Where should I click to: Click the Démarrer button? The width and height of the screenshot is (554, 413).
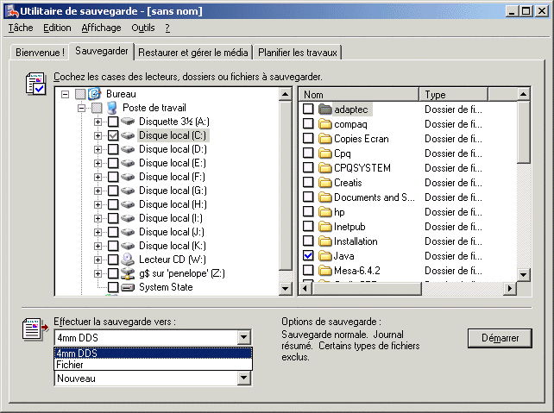pyautogui.click(x=499, y=337)
